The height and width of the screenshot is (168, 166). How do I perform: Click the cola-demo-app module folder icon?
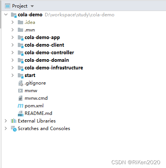(x=20, y=38)
